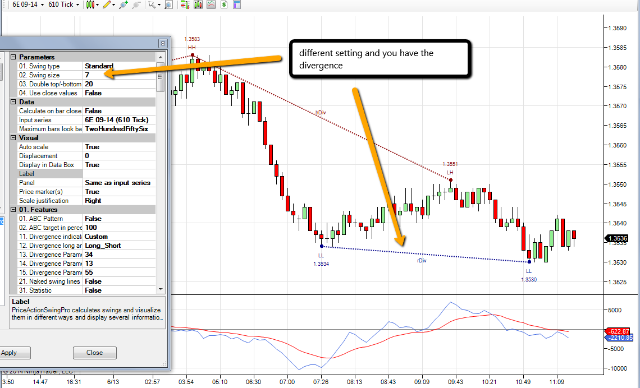Click the blue -2210.85 indicator marker
The image size is (640, 388).
[x=620, y=338]
